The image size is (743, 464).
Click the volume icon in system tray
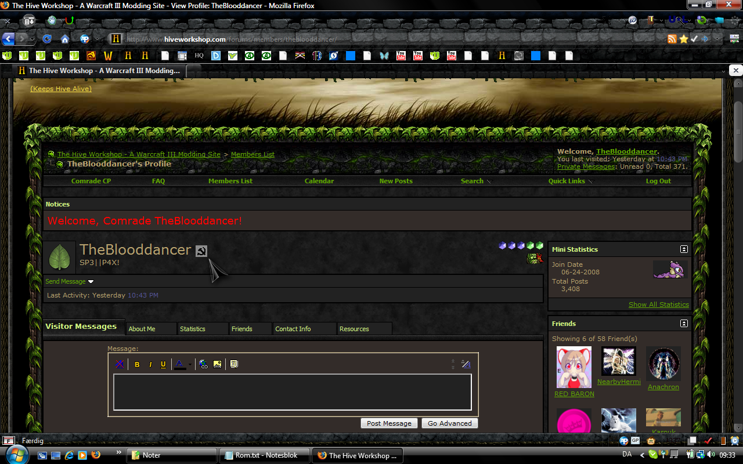click(710, 455)
